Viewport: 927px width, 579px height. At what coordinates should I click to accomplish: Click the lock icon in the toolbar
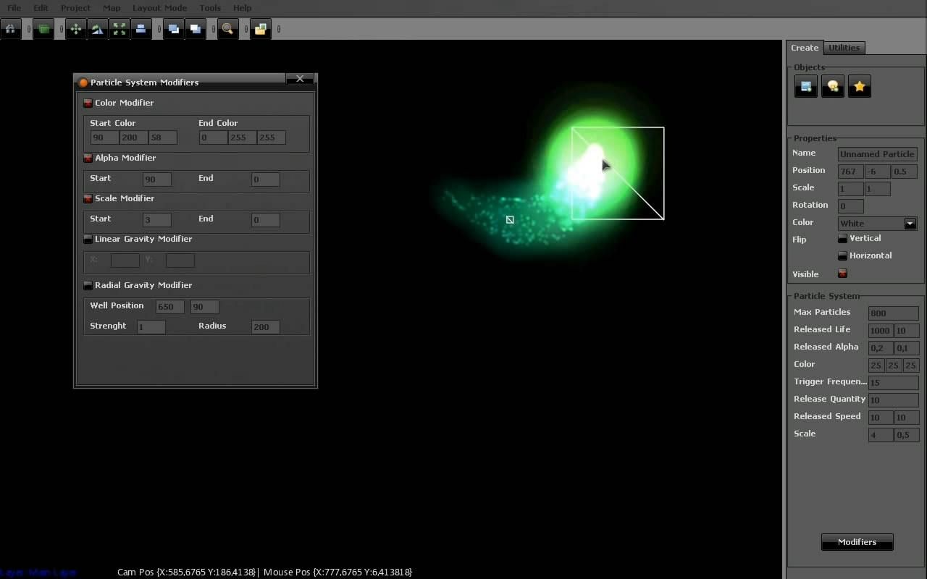click(x=11, y=29)
